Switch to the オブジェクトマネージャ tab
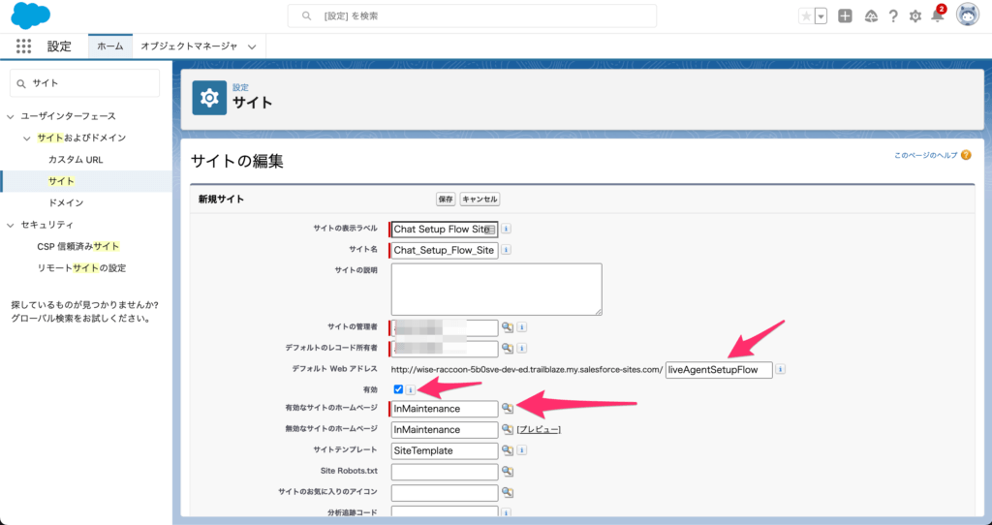 189,46
